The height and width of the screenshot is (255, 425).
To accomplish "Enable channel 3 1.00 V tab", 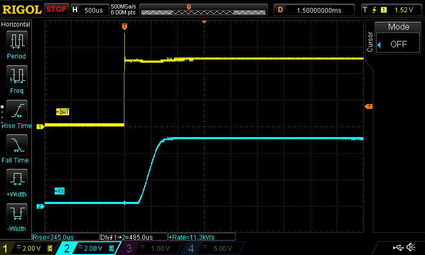I will pos(150,248).
